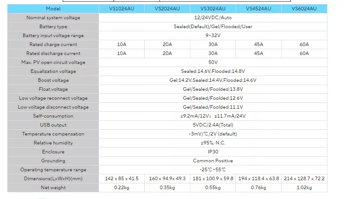
Task: Select the Rated discharge current label
Action: tap(53, 53)
